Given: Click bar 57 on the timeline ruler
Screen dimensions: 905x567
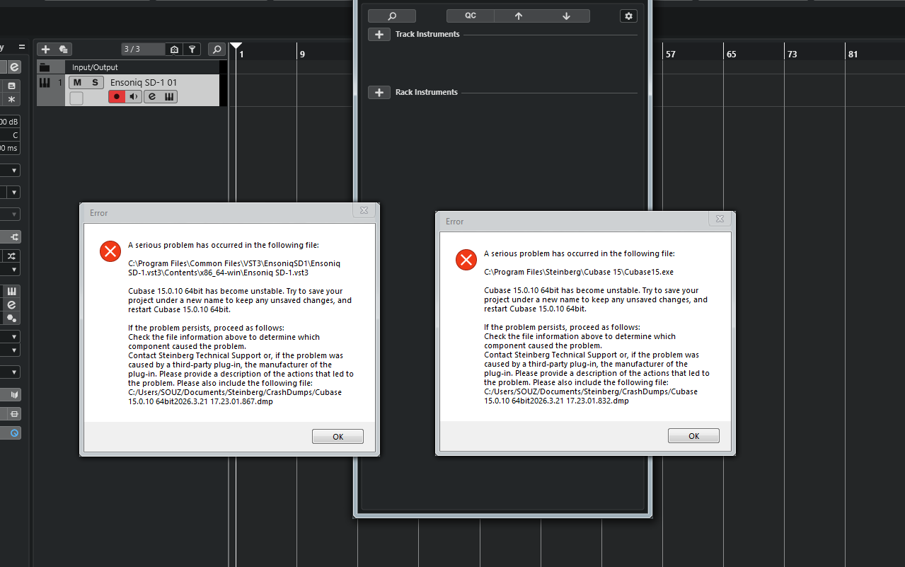Looking at the screenshot, I should point(670,54).
